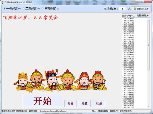This screenshot has width=153, height=114.
Task: Click the 取消 cancel button
Action: (x=70, y=104)
